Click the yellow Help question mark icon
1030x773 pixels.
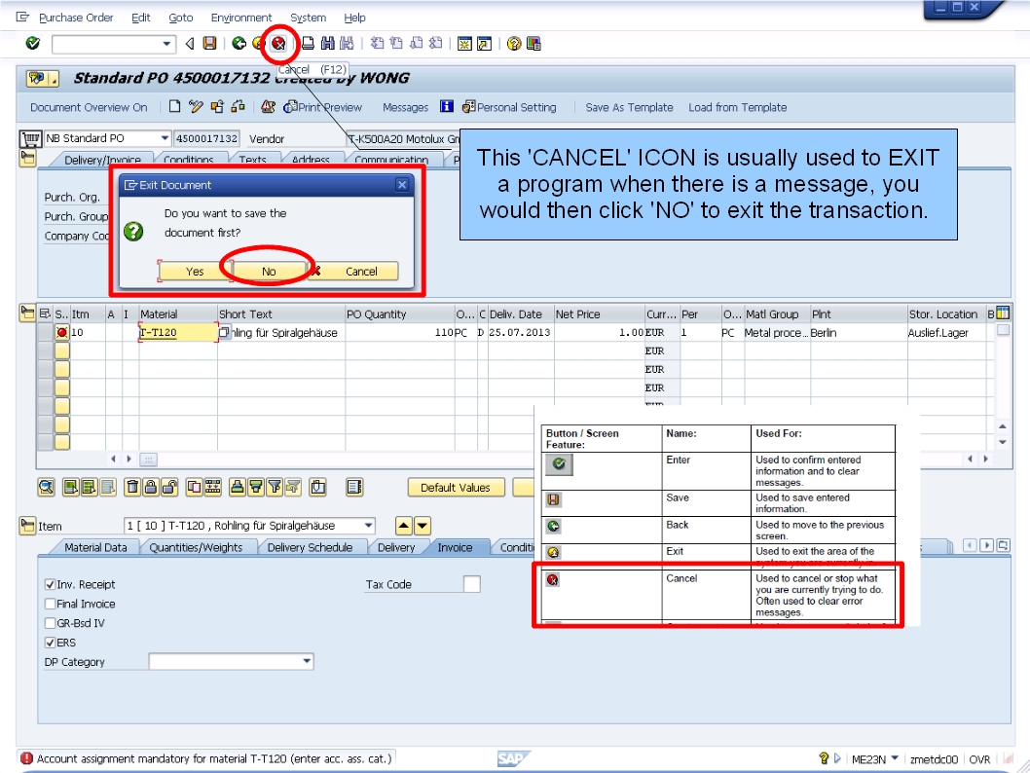click(x=514, y=44)
